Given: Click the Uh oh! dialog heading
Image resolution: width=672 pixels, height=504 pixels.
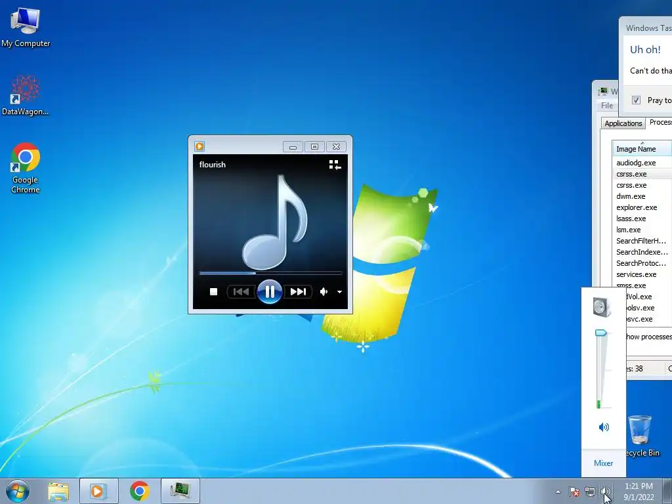Looking at the screenshot, I should pyautogui.click(x=645, y=50).
